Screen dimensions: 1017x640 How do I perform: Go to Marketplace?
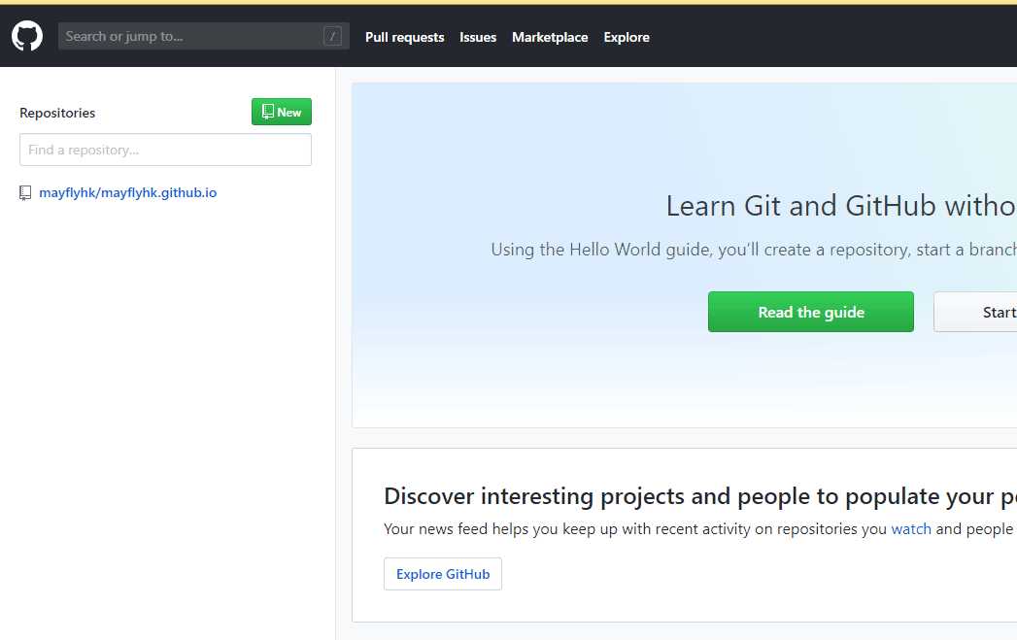pos(550,37)
